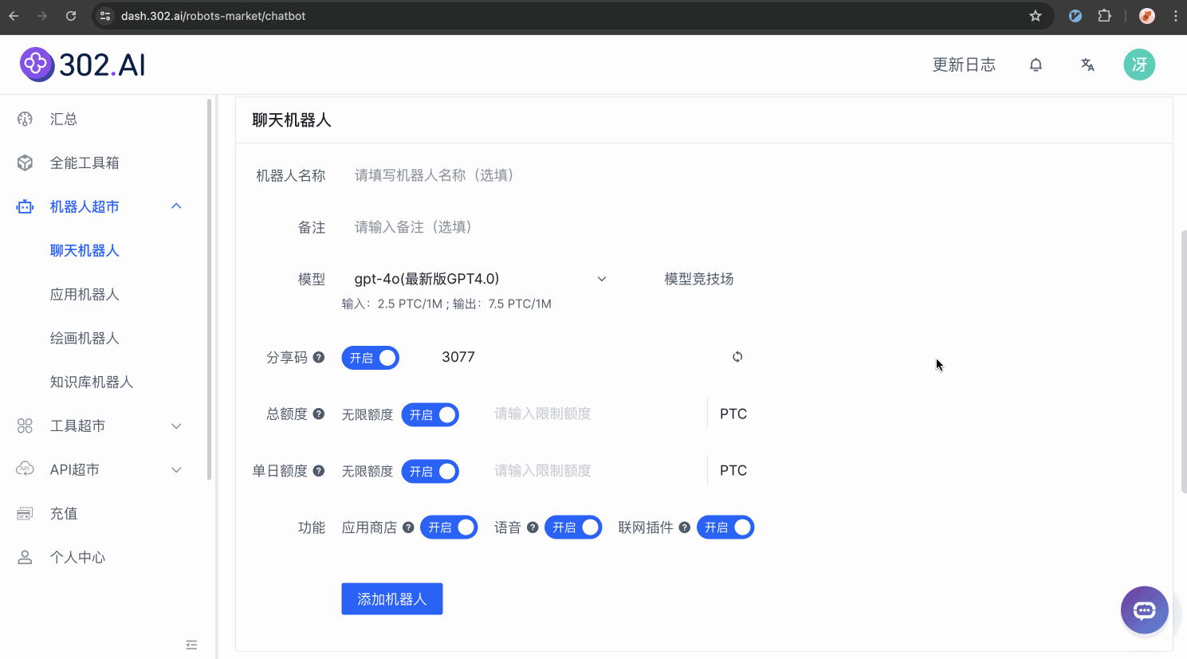Disable the 语音 switch

pyautogui.click(x=573, y=528)
